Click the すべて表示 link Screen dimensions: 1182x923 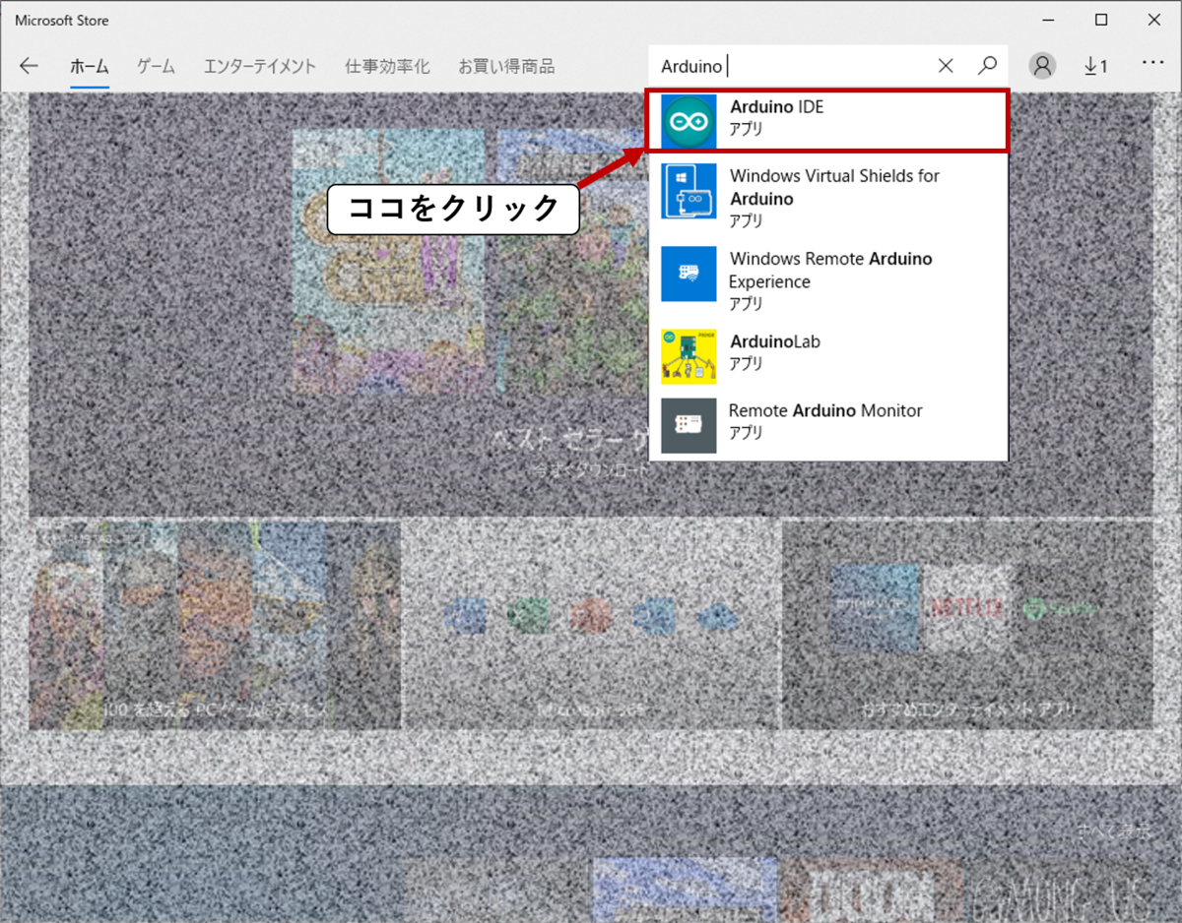(1113, 831)
